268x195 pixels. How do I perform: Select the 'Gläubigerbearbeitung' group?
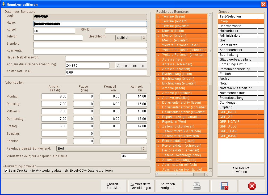click(241, 60)
